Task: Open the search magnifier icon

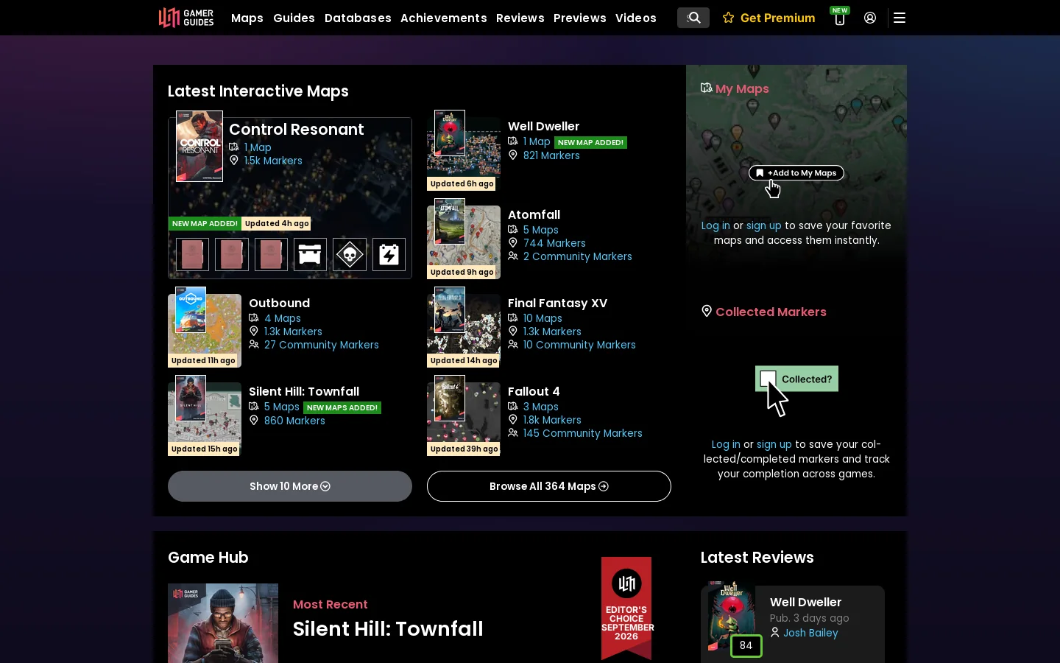Action: coord(693,18)
